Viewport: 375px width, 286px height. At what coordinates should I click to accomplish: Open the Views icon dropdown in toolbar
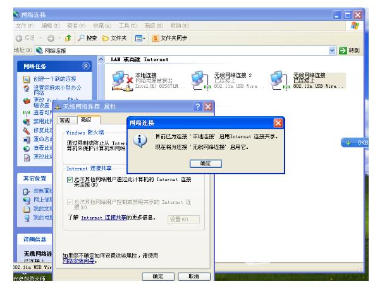(x=140, y=39)
